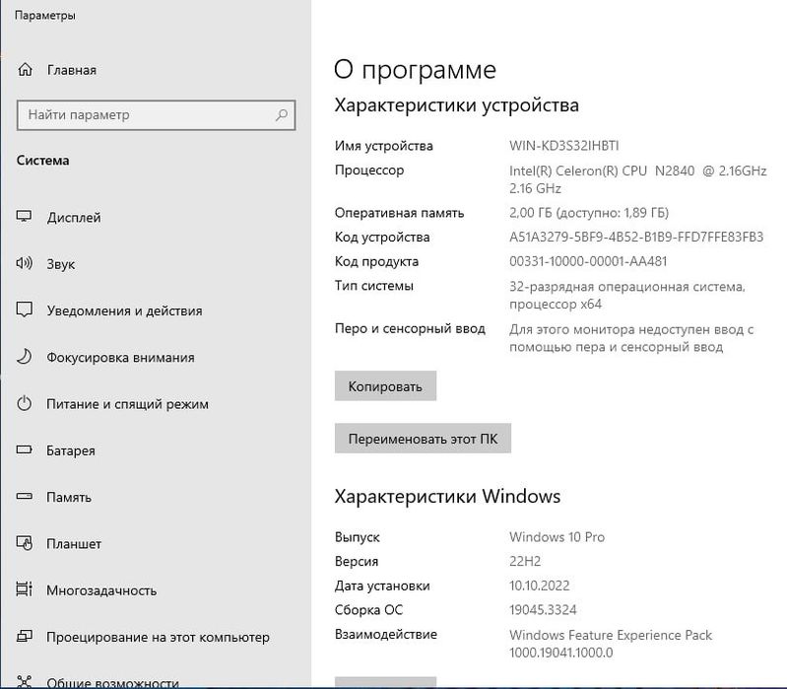Screen dimensions: 787x689
Task: Select Питание и спящий режим section
Action: coord(127,404)
